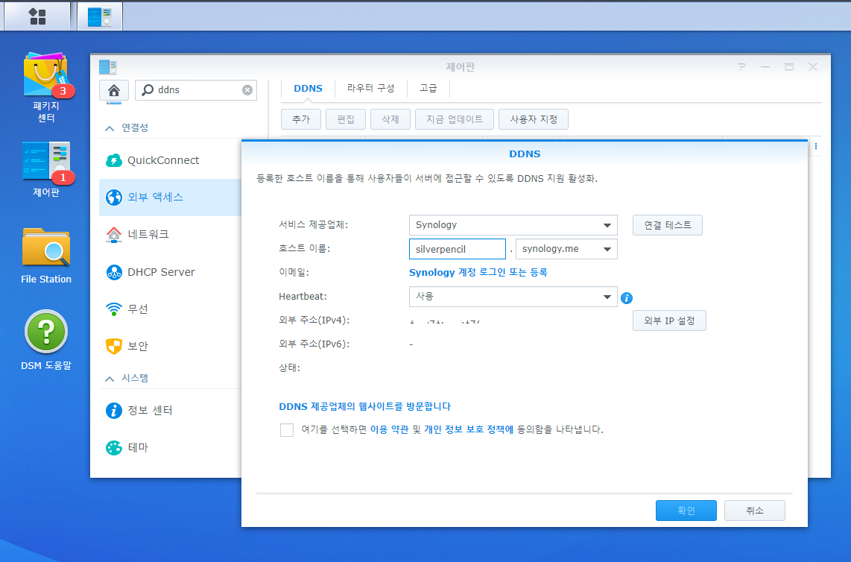
Task: Click the 사용자 지정 button
Action: (534, 119)
